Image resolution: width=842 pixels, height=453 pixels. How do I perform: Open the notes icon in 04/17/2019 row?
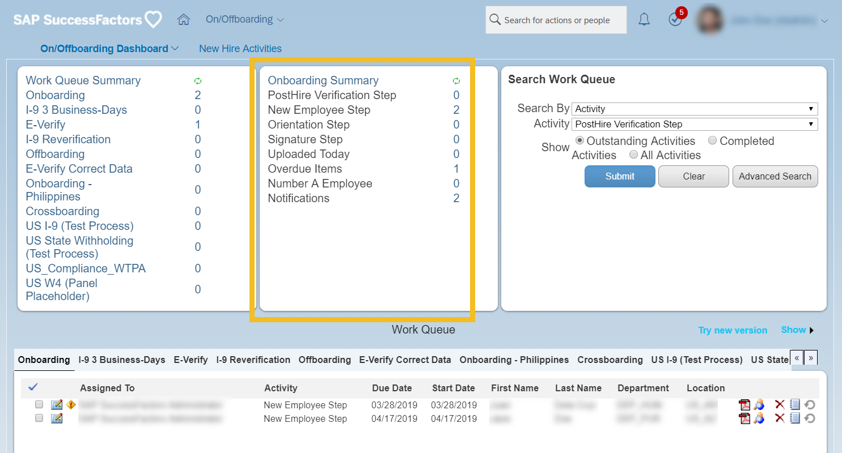(794, 418)
